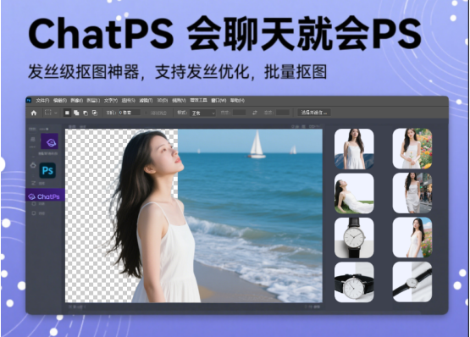Choose the Intersect with Selection mode icon
The image size is (470, 337).
(x=95, y=113)
